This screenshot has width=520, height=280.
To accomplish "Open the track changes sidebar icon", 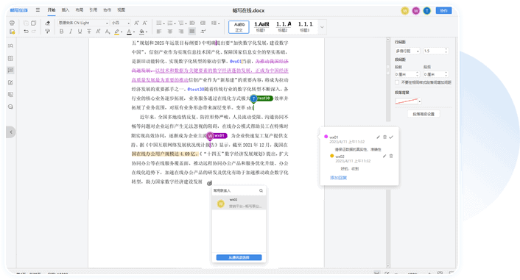I will (10, 82).
